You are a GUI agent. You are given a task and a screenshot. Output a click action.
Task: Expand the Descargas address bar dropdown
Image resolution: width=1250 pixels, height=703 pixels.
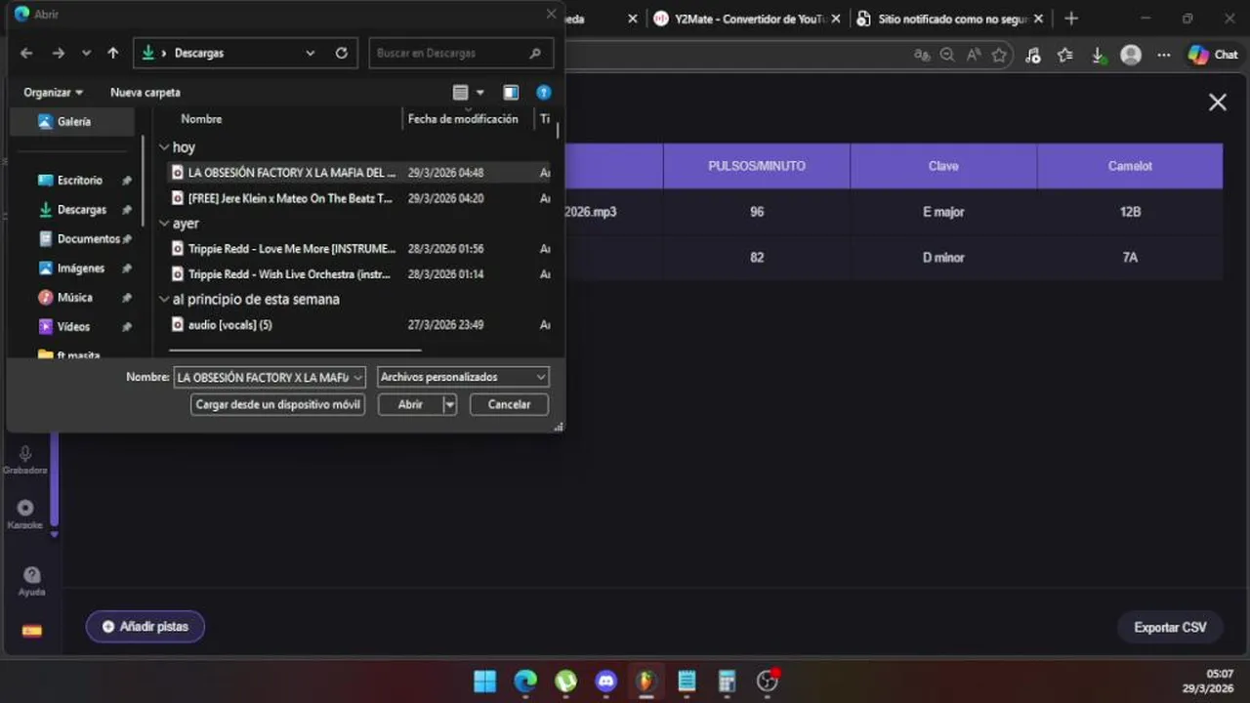(x=311, y=53)
